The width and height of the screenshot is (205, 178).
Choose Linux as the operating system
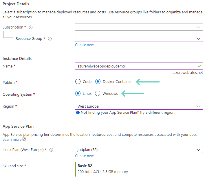tap(78, 94)
